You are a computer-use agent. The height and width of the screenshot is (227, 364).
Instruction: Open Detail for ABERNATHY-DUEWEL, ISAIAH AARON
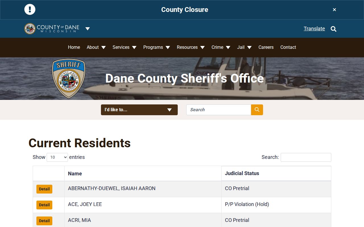(x=44, y=189)
